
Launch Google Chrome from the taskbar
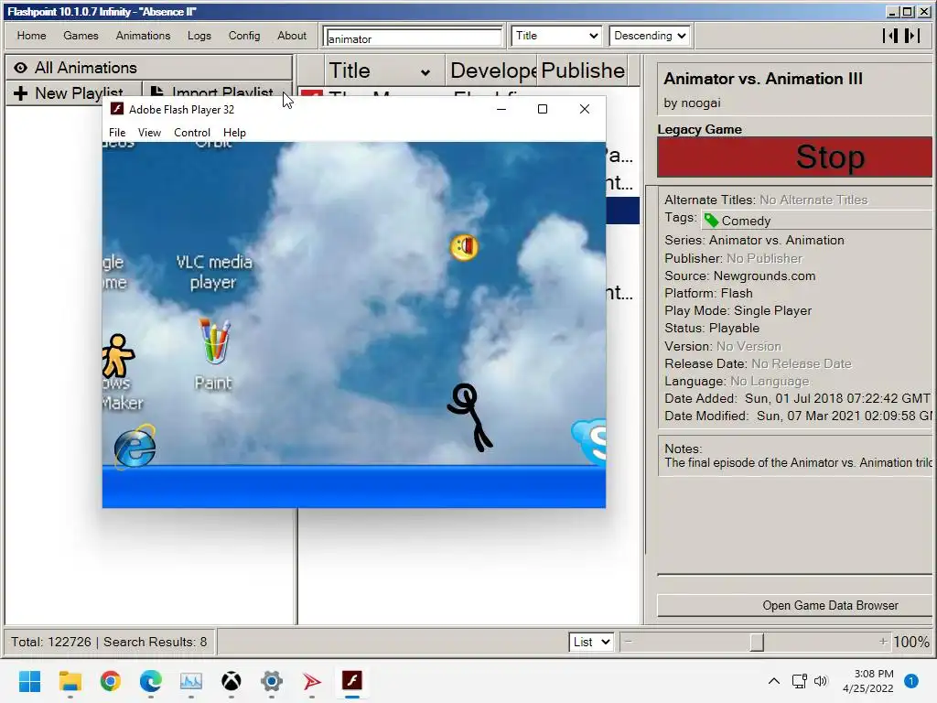111,681
